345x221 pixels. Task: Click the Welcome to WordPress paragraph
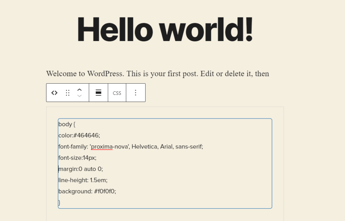158,74
